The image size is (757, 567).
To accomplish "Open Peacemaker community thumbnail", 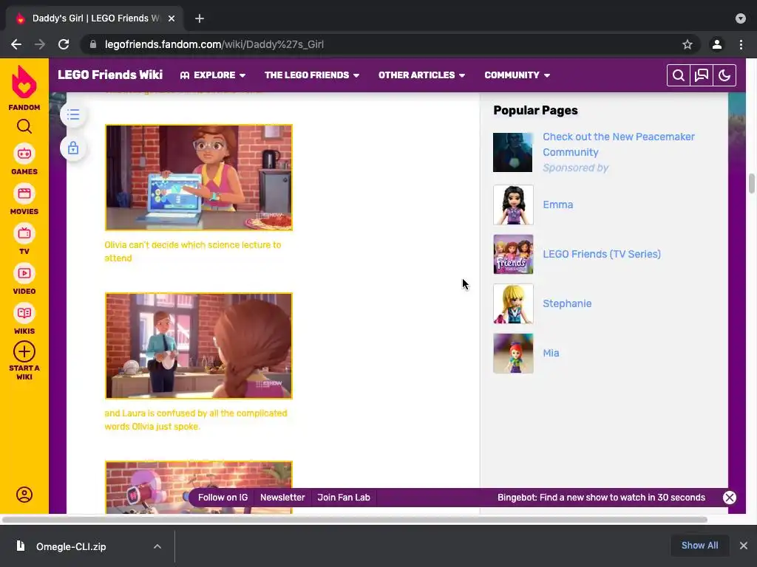I will click(513, 152).
